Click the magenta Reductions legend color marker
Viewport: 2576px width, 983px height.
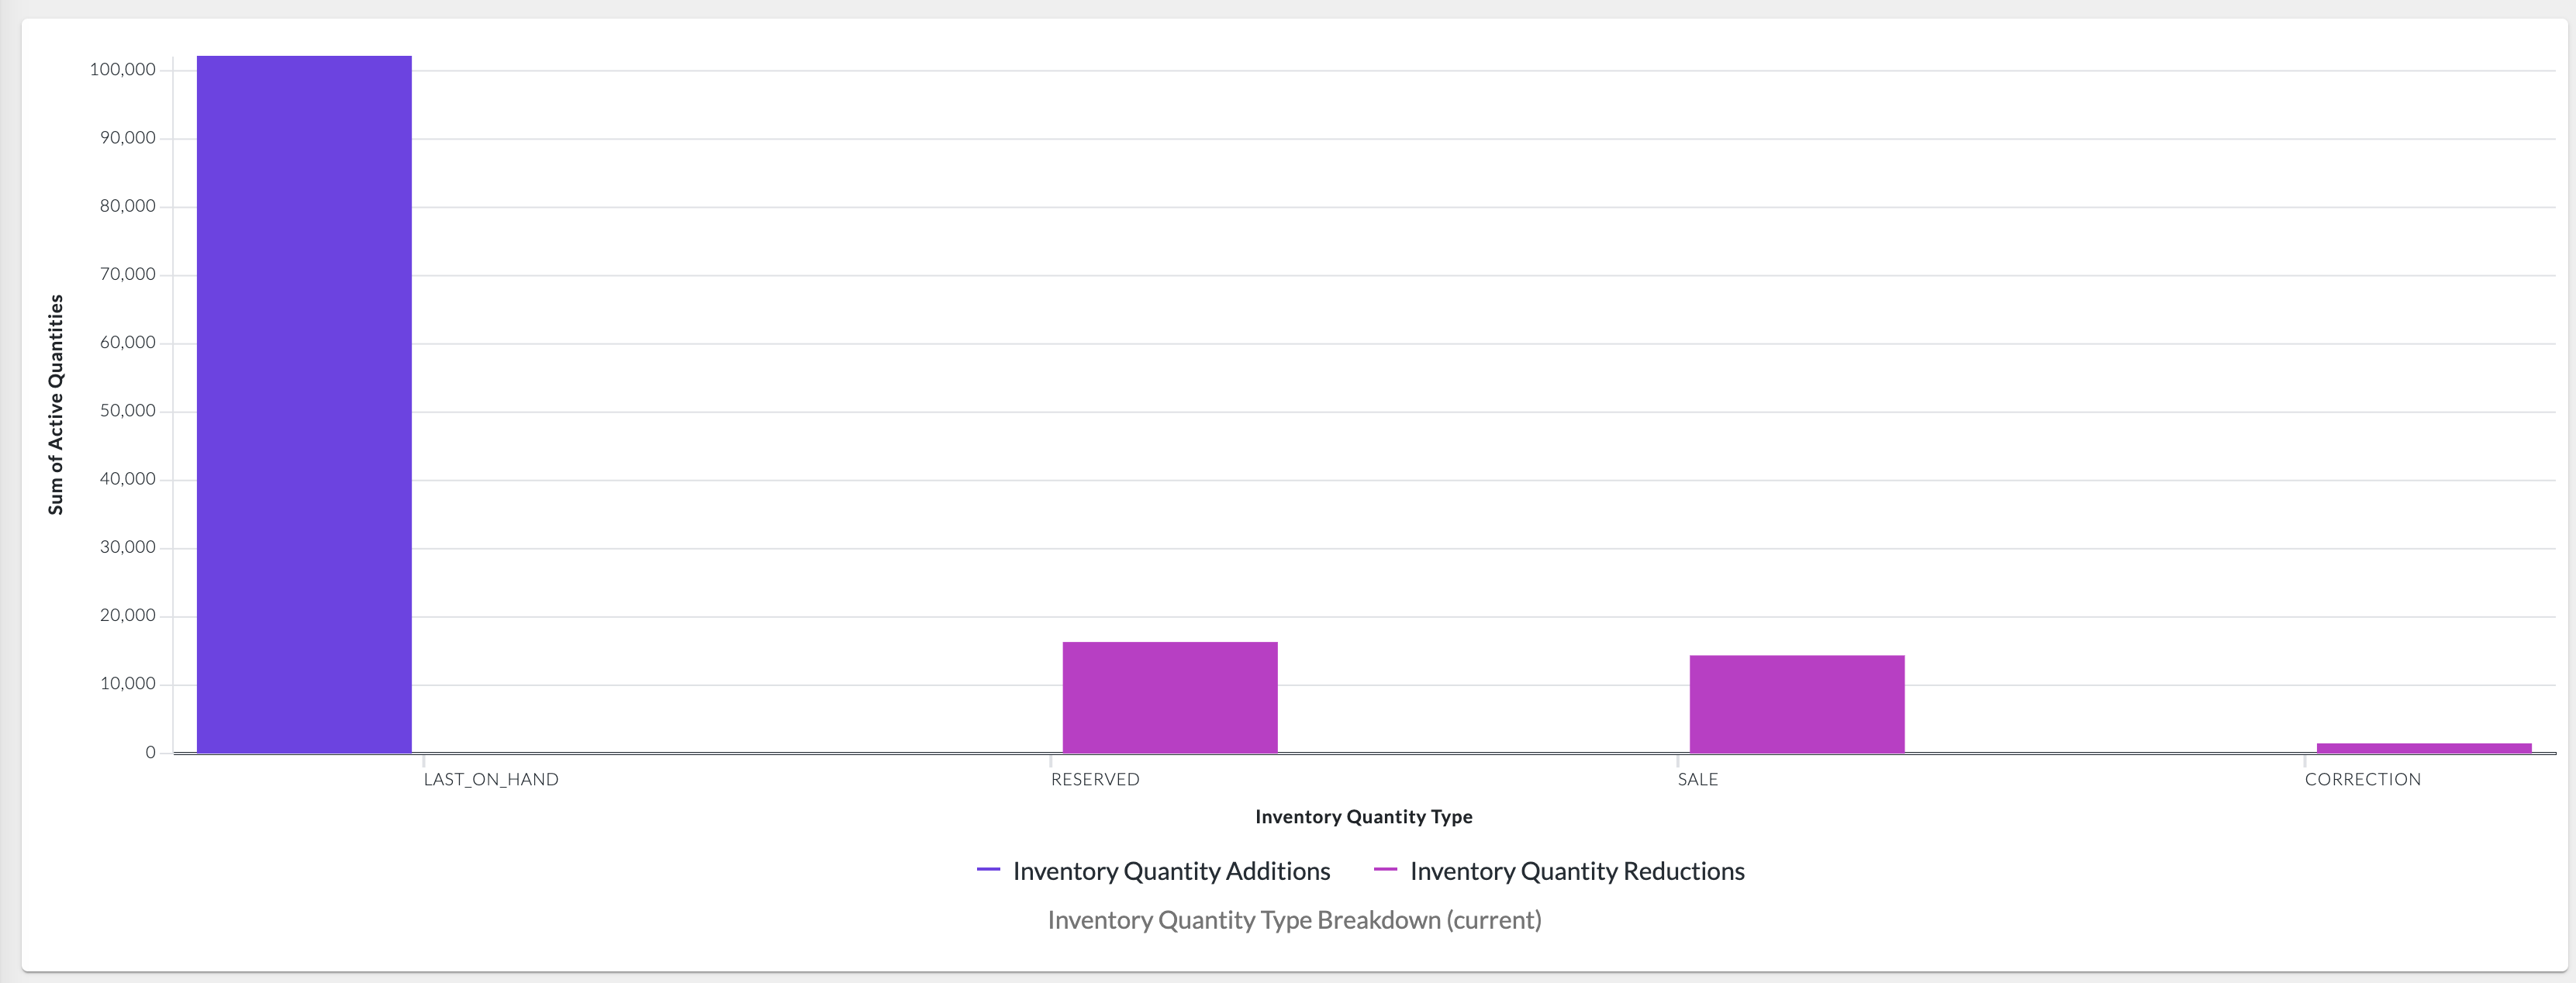pyautogui.click(x=1385, y=870)
